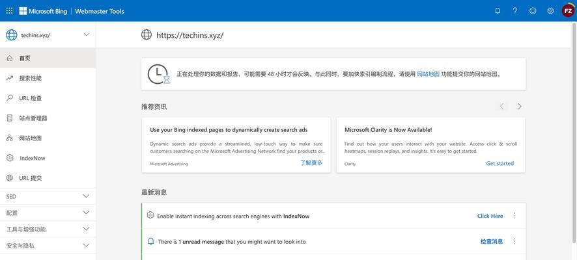This screenshot has width=577, height=260.
Task: Open the FZ account avatar
Action: pyautogui.click(x=568, y=11)
